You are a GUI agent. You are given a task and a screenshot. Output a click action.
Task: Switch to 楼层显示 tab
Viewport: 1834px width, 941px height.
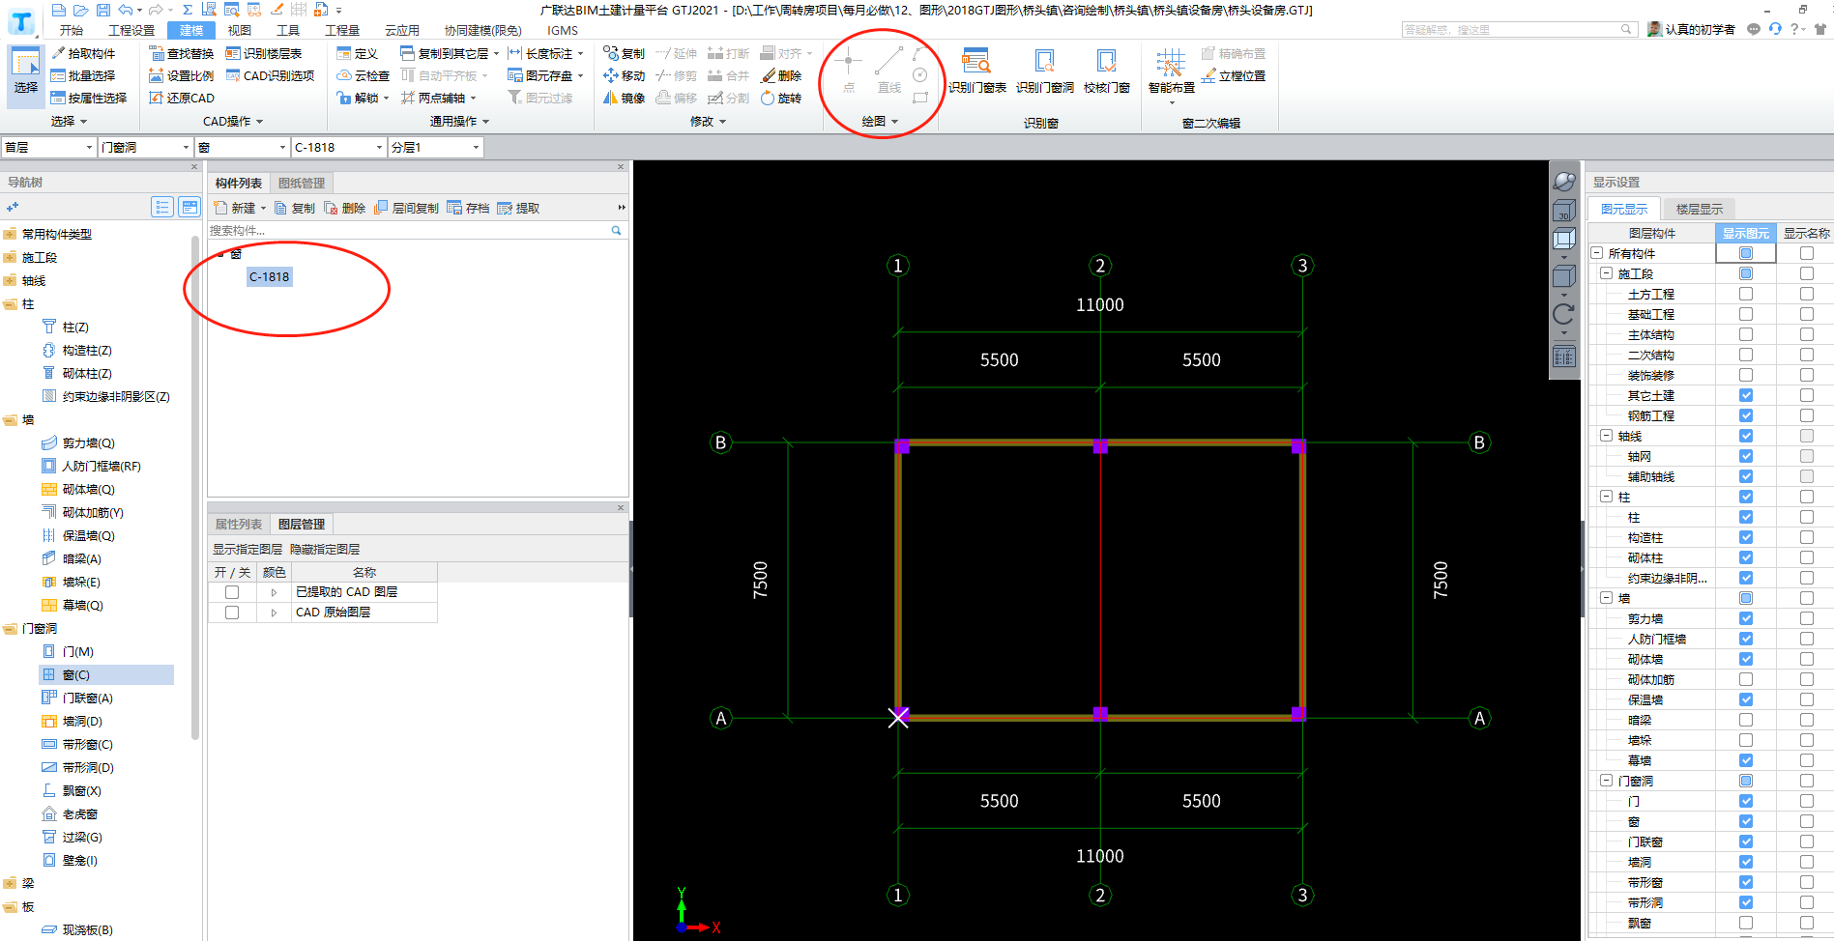point(1700,209)
